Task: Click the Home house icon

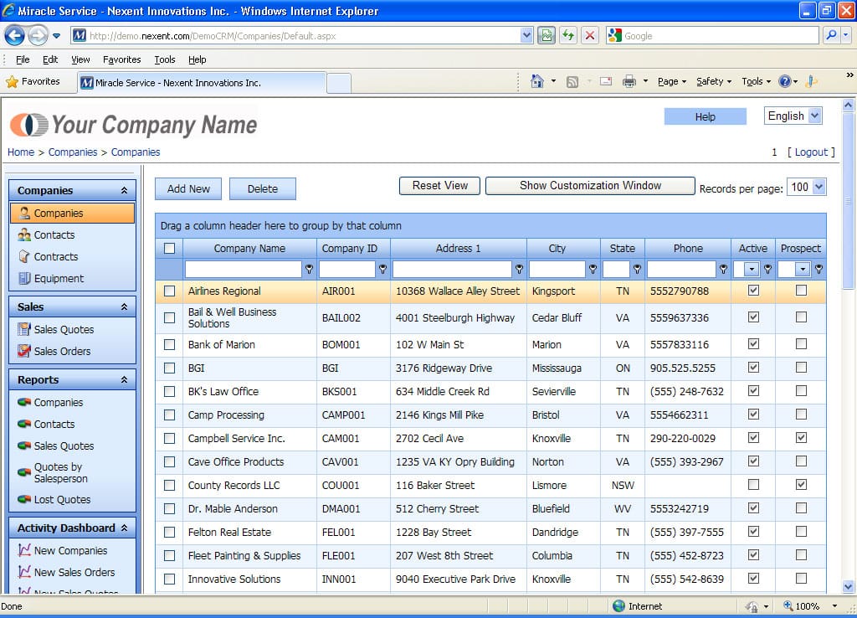Action: click(537, 81)
